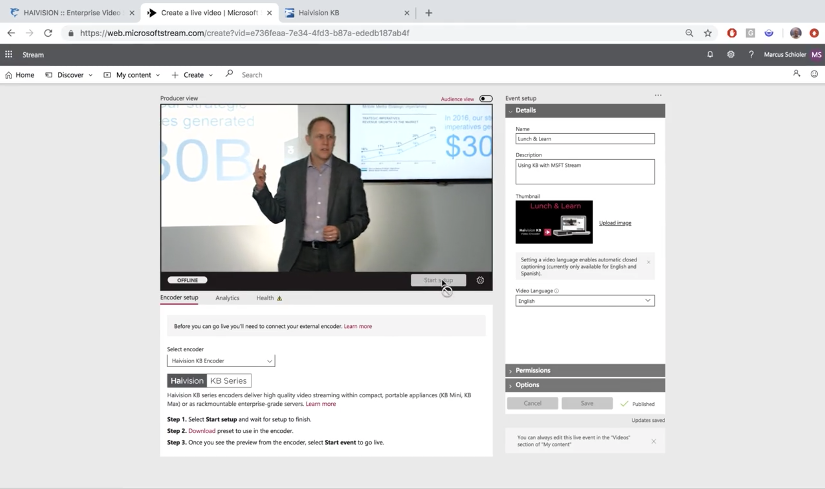
Task: Click the Name input field
Action: coord(585,139)
